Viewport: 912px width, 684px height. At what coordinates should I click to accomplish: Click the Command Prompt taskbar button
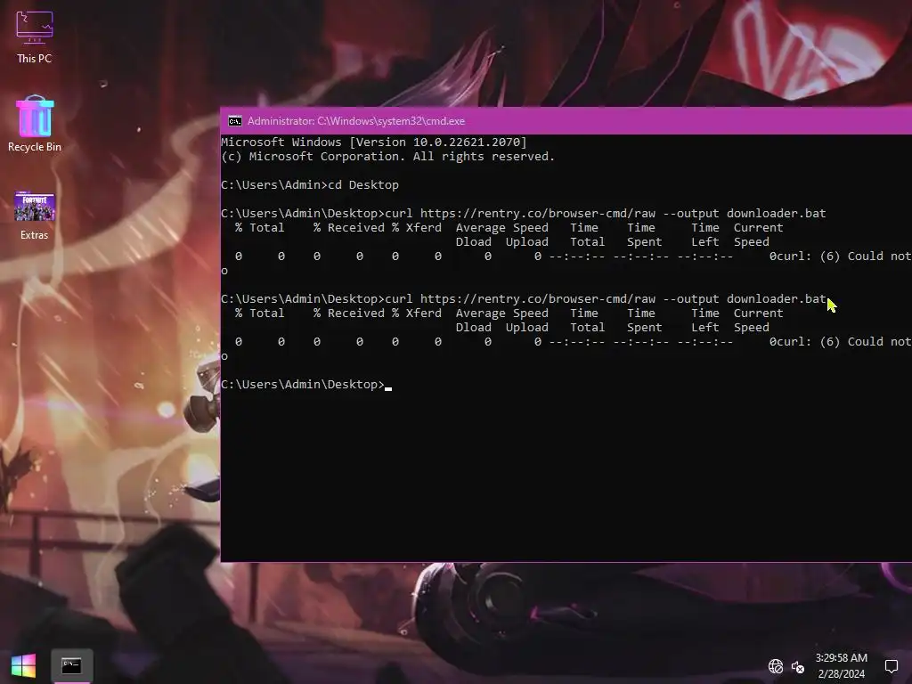tap(71, 665)
